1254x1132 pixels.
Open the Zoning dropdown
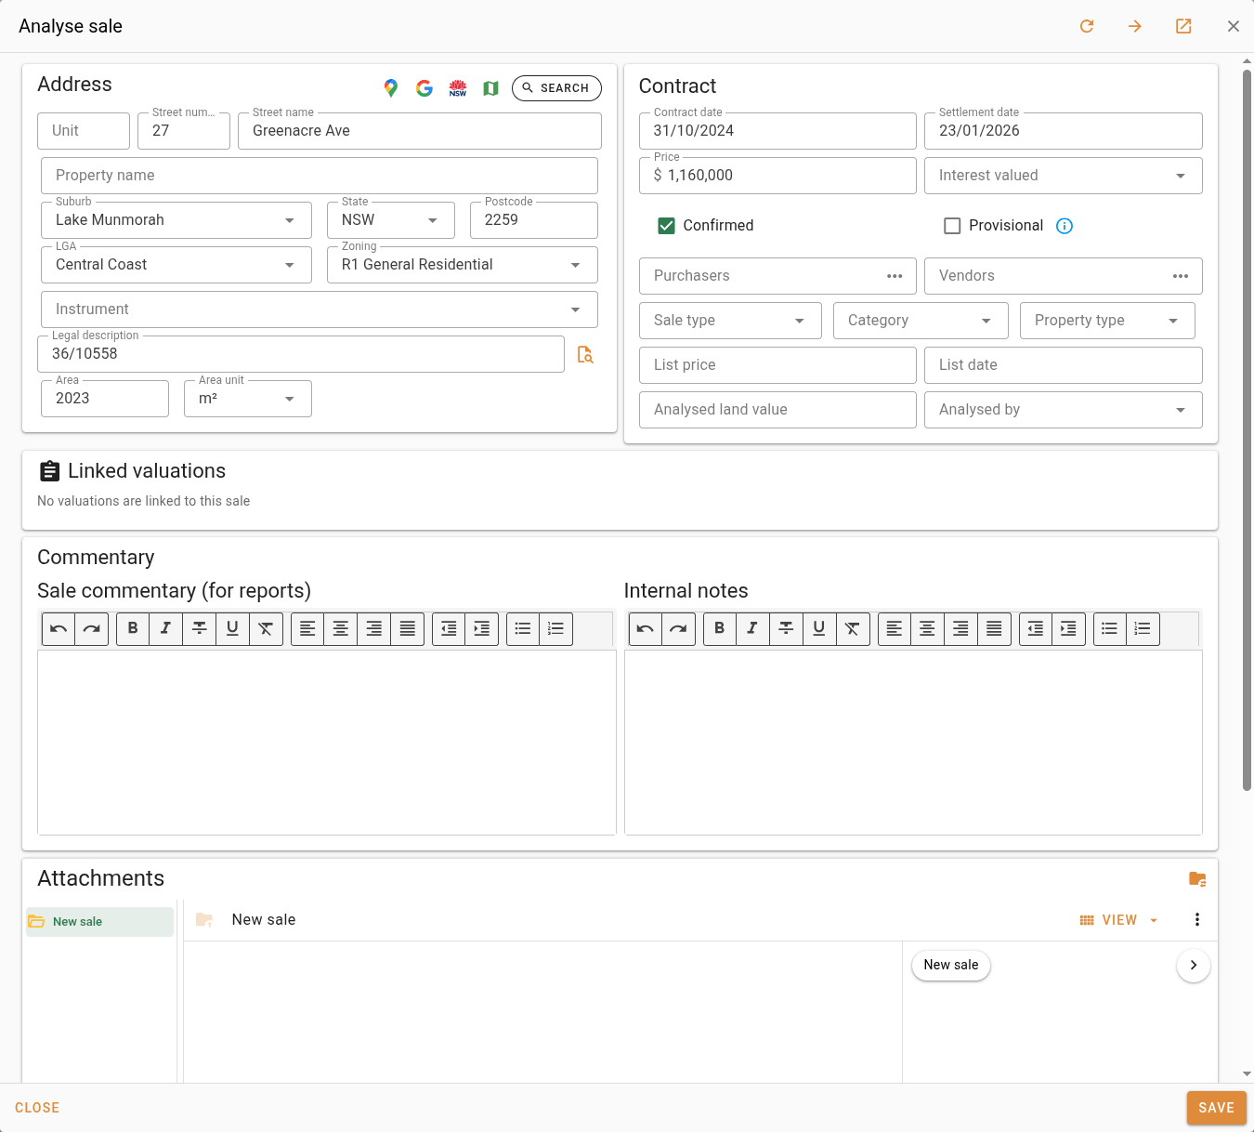[463, 265]
